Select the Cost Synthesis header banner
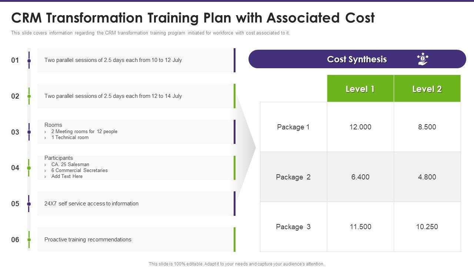Screen dimensions: 474x267 (x=357, y=59)
